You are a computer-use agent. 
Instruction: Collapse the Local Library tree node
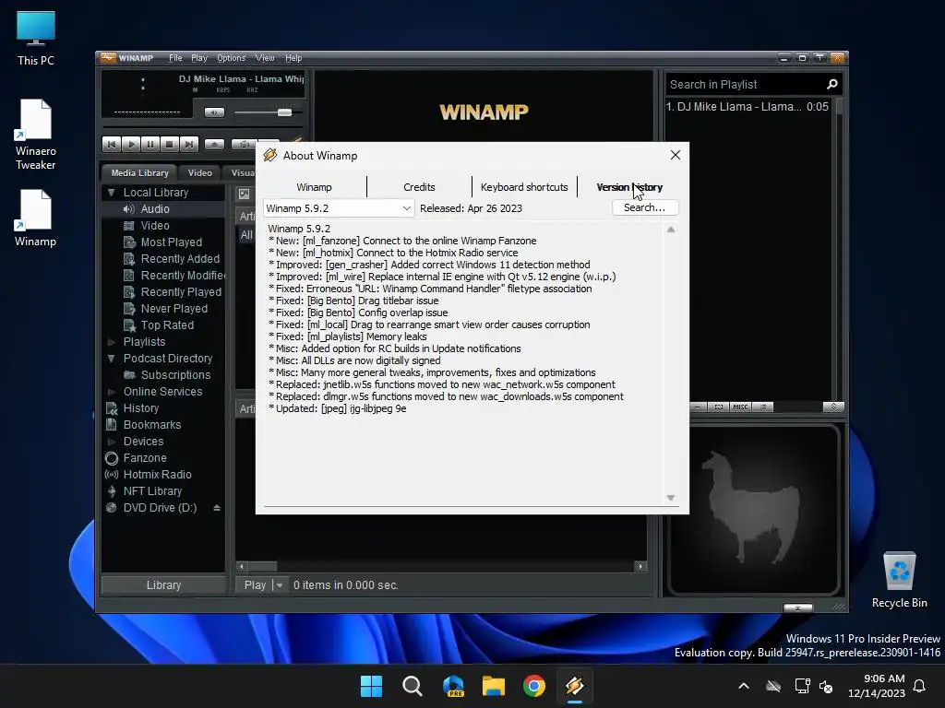[x=112, y=193]
